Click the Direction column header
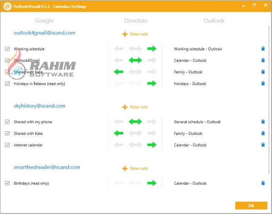 [x=136, y=21]
